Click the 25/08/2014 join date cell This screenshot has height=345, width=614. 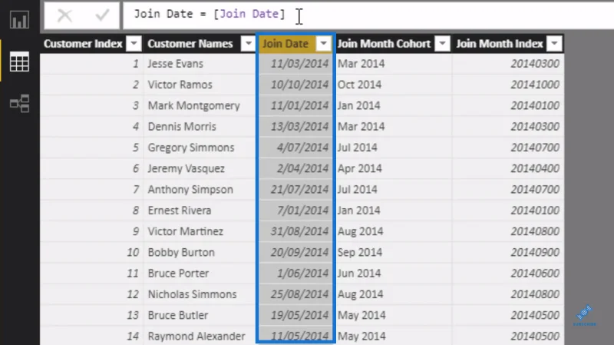(x=295, y=294)
